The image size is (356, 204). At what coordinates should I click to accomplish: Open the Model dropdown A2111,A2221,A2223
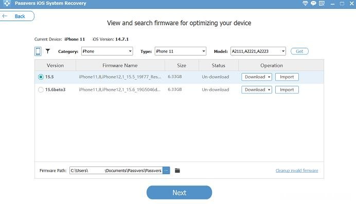point(258,51)
